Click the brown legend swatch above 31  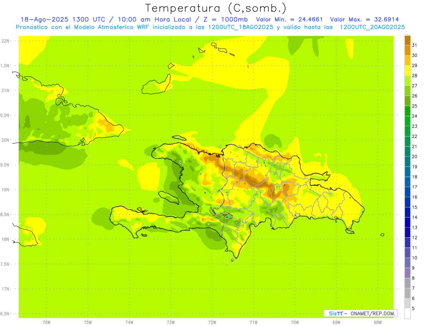point(407,40)
